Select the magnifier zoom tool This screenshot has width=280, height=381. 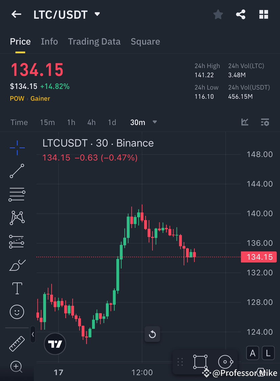coord(17,367)
